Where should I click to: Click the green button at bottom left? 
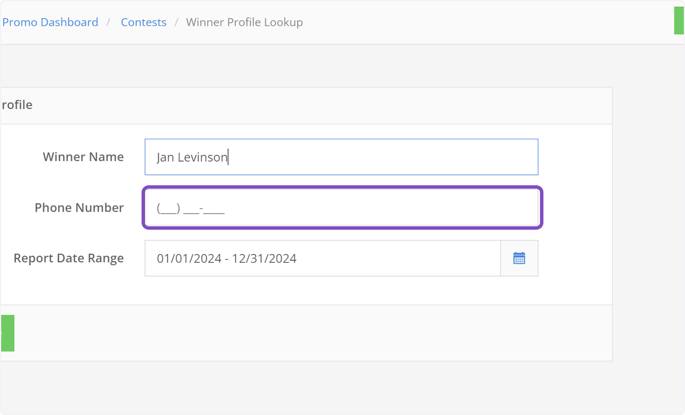pyautogui.click(x=7, y=332)
